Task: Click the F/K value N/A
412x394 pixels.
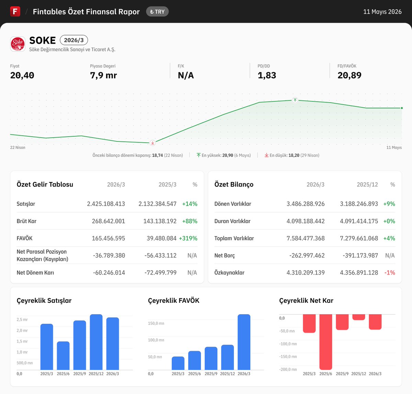Action: pos(186,75)
